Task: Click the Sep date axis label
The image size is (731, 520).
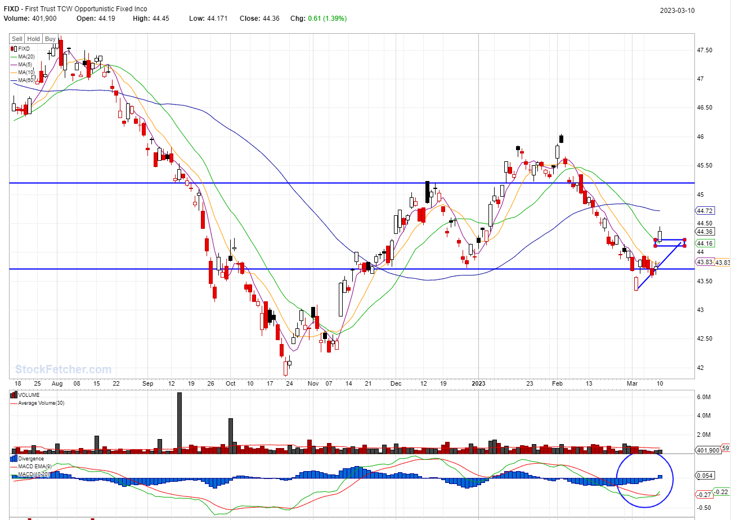Action: click(147, 383)
